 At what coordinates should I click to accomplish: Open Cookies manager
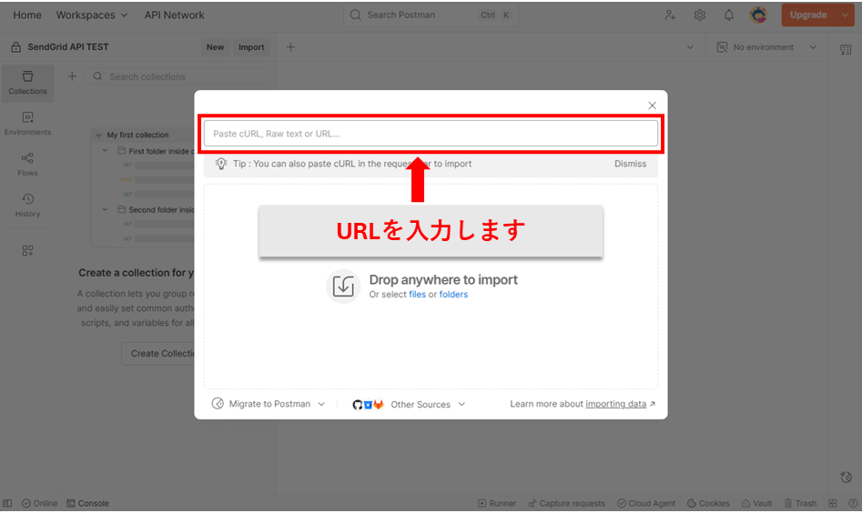(708, 503)
